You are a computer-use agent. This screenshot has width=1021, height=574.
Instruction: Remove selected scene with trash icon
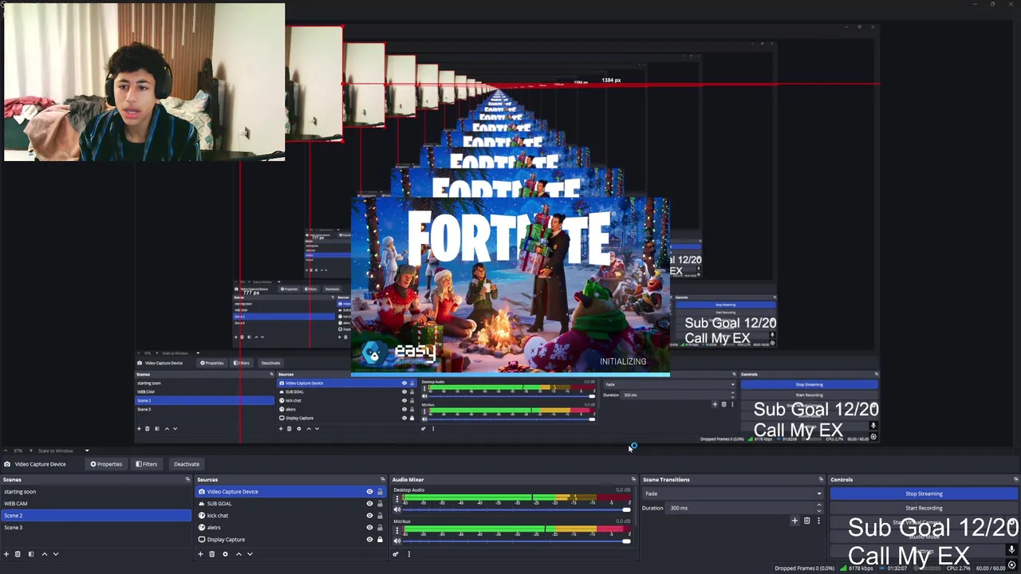(x=18, y=554)
